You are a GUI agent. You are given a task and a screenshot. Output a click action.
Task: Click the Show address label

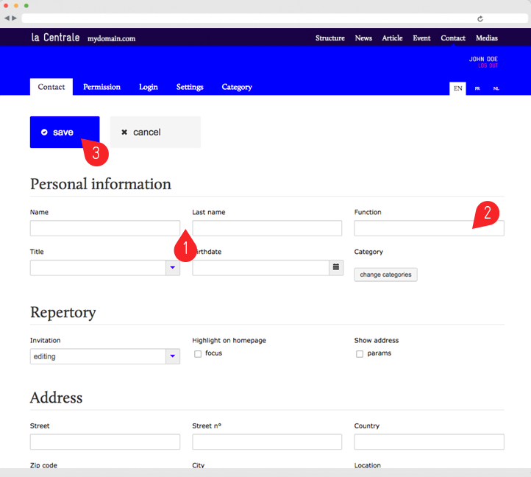coord(377,340)
